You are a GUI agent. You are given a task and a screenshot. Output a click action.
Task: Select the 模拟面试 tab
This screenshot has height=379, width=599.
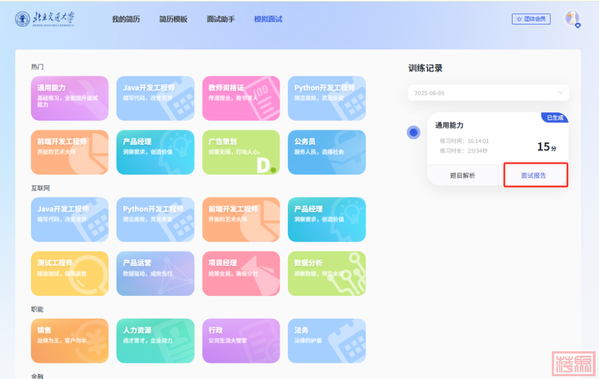pyautogui.click(x=268, y=19)
